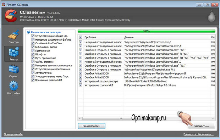Toggle select-all checkbox in results header
Viewport: 220px width, 139px height.
[x=80, y=37]
